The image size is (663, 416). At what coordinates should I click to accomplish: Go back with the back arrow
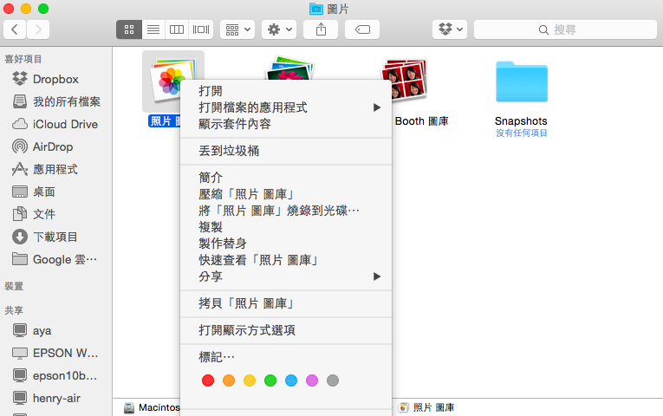pos(15,29)
